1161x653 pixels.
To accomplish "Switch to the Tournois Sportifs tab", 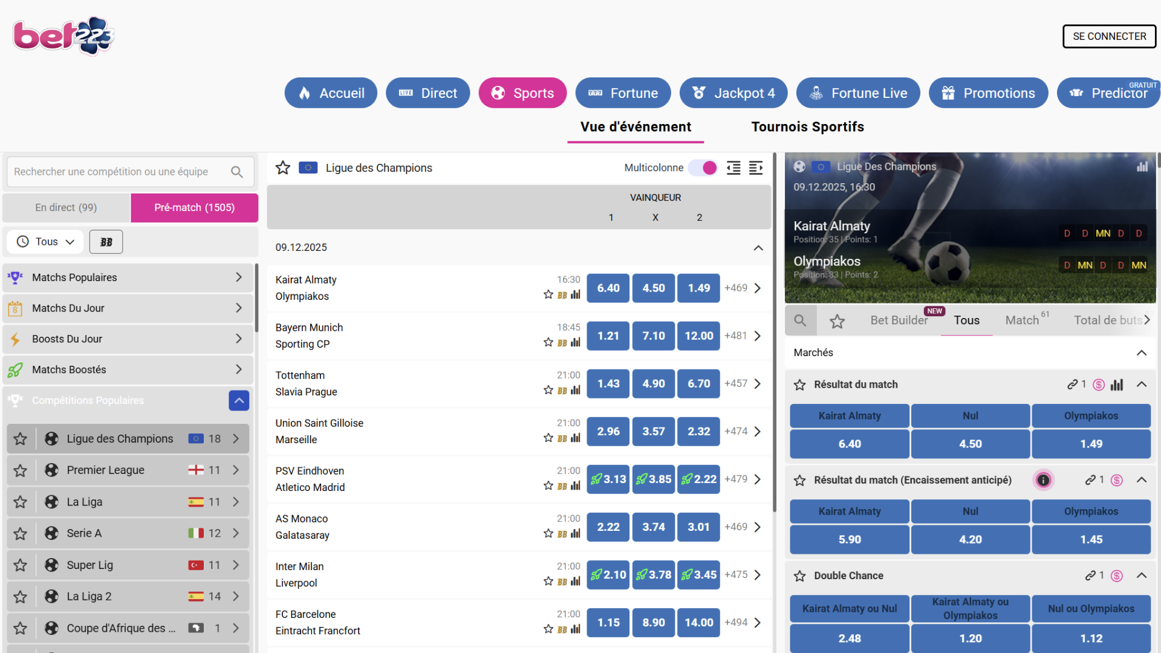I will pyautogui.click(x=808, y=126).
